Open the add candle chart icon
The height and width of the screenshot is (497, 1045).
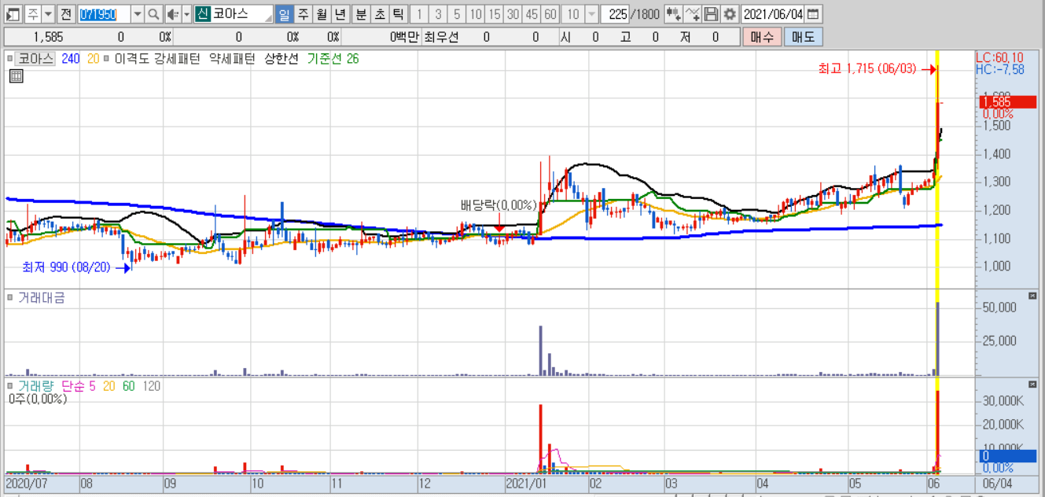[673, 14]
